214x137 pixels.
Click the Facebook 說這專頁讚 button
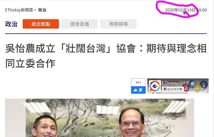173,89
